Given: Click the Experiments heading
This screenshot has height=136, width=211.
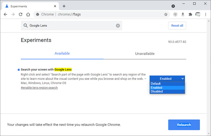Looking at the screenshot, I should [36, 40].
